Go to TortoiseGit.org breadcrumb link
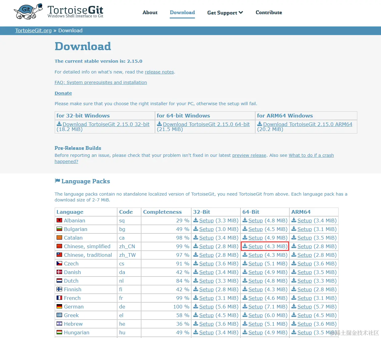The image size is (381, 338). [34, 30]
